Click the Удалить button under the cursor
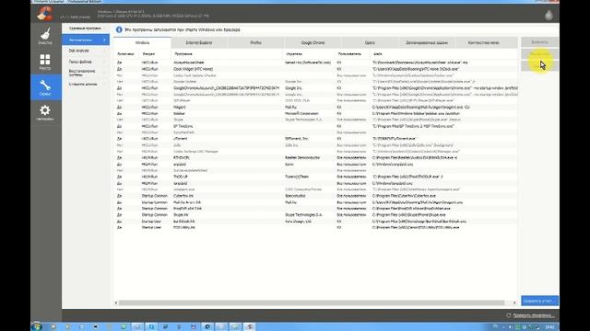The width and height of the screenshot is (590, 331). (x=539, y=65)
